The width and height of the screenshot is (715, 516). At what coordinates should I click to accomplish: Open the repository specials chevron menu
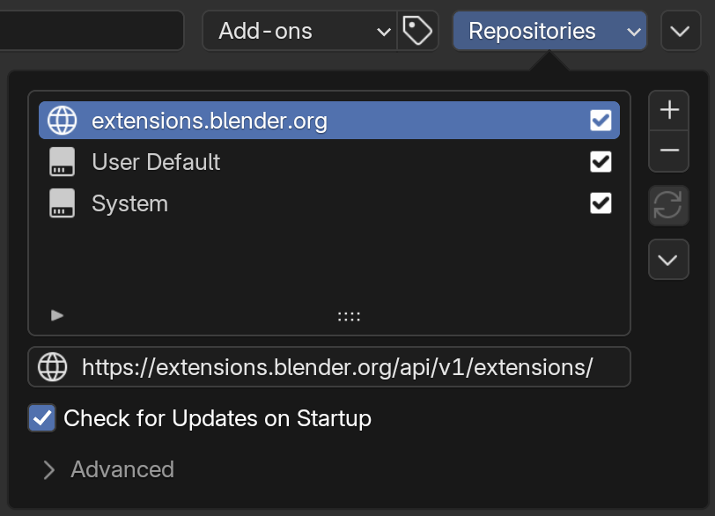pyautogui.click(x=668, y=260)
